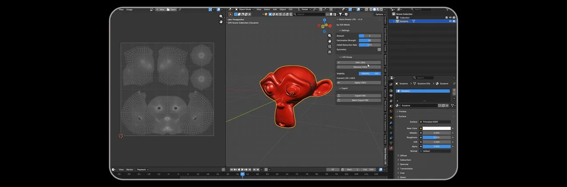Open the View menu in the UV editor
567x187 pixels.
pyautogui.click(x=121, y=9)
